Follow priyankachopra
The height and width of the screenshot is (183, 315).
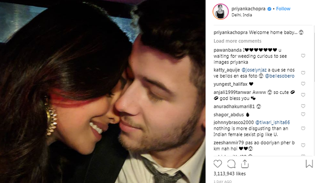[x=283, y=9]
